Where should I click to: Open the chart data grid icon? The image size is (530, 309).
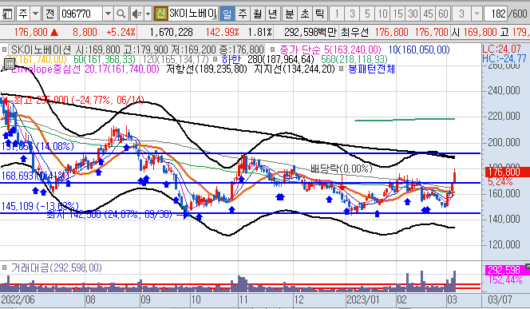(x=9, y=63)
